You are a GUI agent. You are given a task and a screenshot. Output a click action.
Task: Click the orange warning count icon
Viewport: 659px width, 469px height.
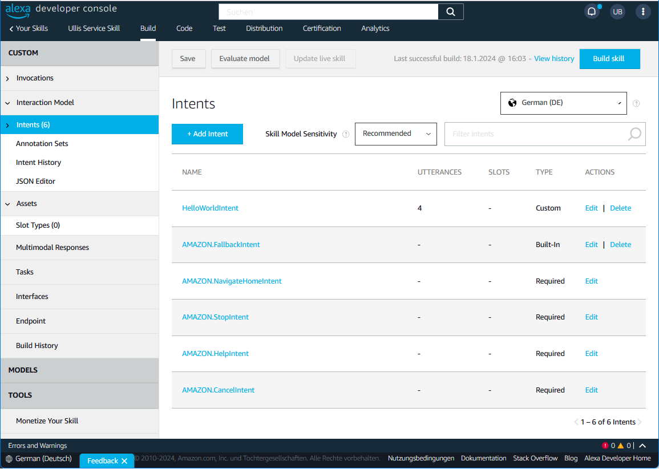pos(621,446)
